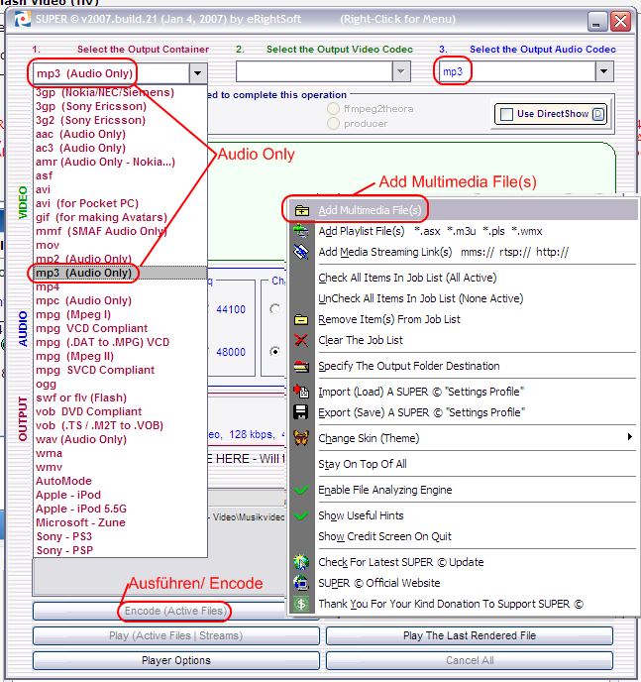Choose vob DVD Compliant container
Viewport: 641px width, 682px height.
(121, 411)
